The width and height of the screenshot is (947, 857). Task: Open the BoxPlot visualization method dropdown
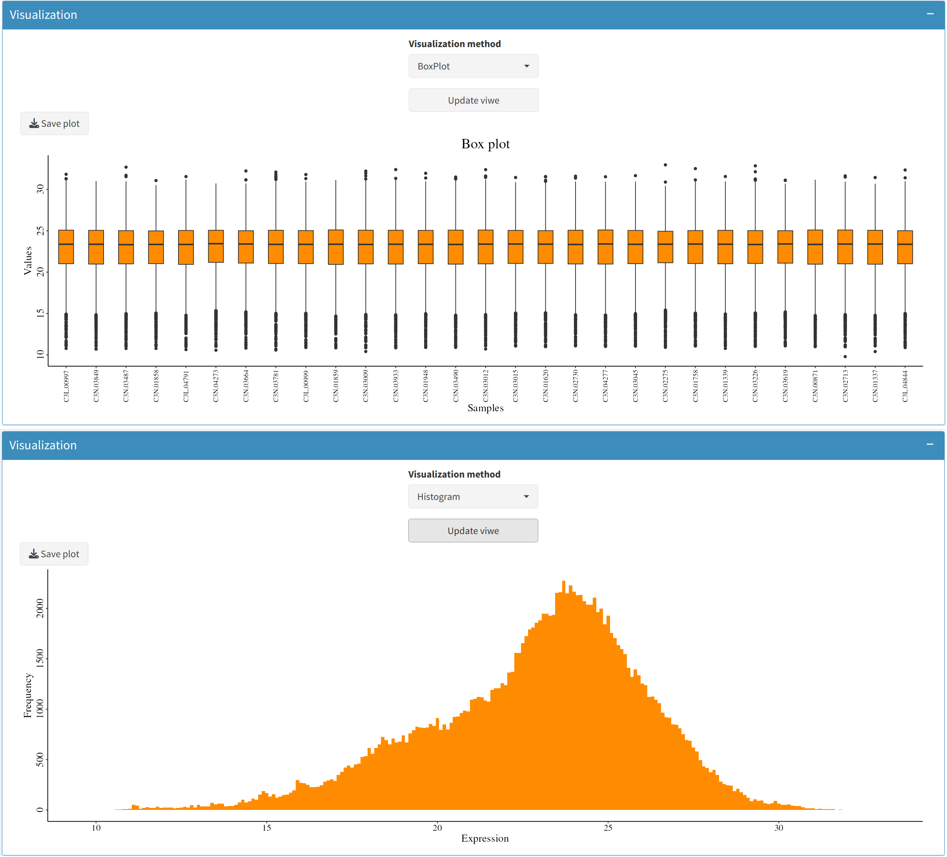(473, 66)
